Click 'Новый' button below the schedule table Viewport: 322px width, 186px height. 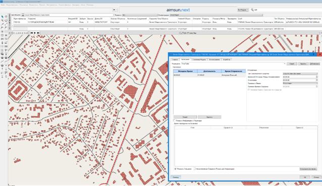185,117
